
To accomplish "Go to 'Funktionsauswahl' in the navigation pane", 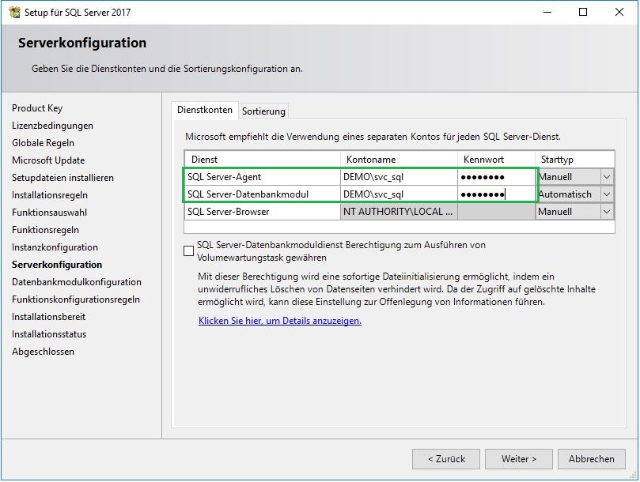I will click(49, 213).
